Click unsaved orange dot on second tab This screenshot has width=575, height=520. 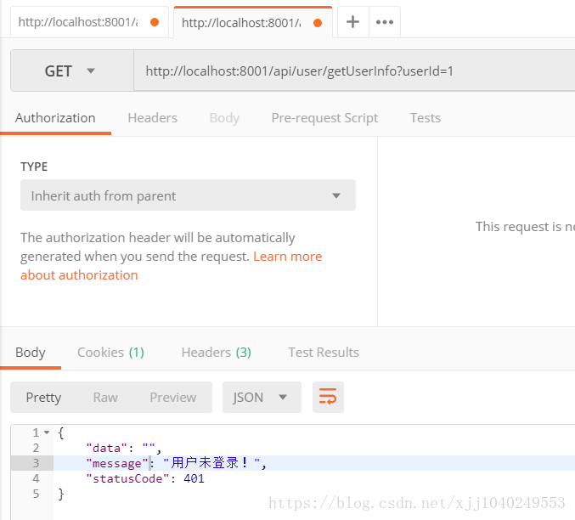(318, 23)
